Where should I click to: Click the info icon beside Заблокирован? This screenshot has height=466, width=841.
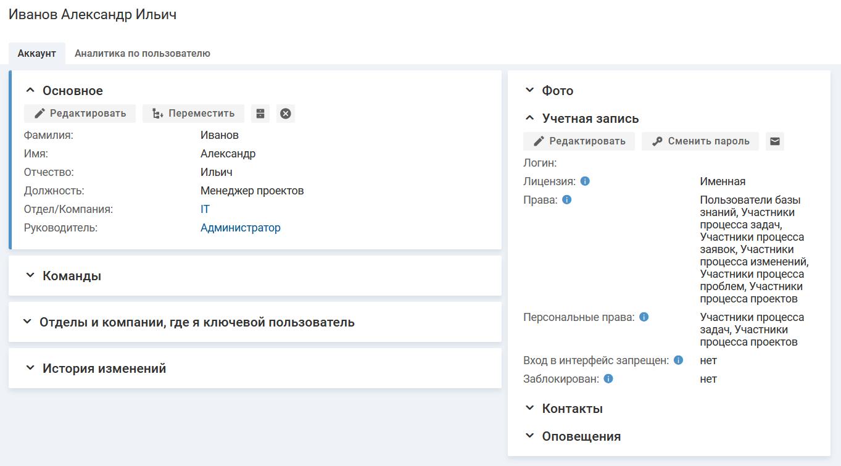[608, 379]
